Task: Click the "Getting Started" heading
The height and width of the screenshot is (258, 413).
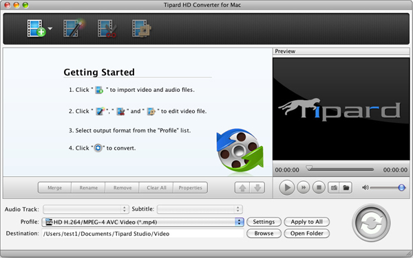Action: [99, 72]
